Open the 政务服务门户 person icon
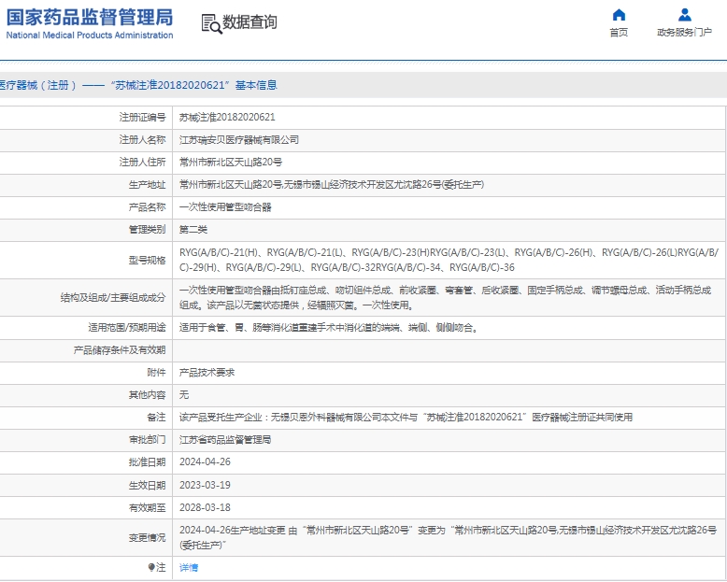The image size is (727, 582). (x=684, y=15)
